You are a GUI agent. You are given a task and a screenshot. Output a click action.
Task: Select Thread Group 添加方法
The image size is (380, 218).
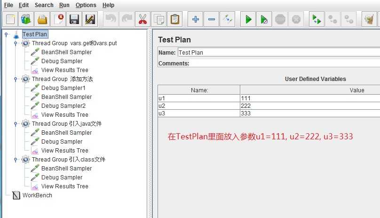[62, 79]
